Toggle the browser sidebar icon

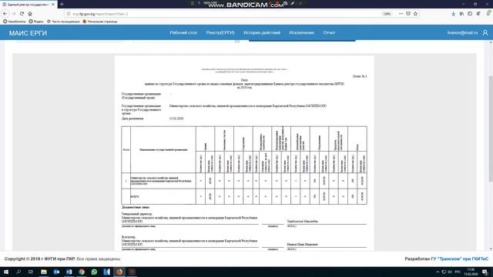click(x=470, y=14)
